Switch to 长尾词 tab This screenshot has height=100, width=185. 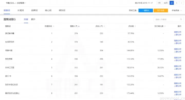pos(21,10)
